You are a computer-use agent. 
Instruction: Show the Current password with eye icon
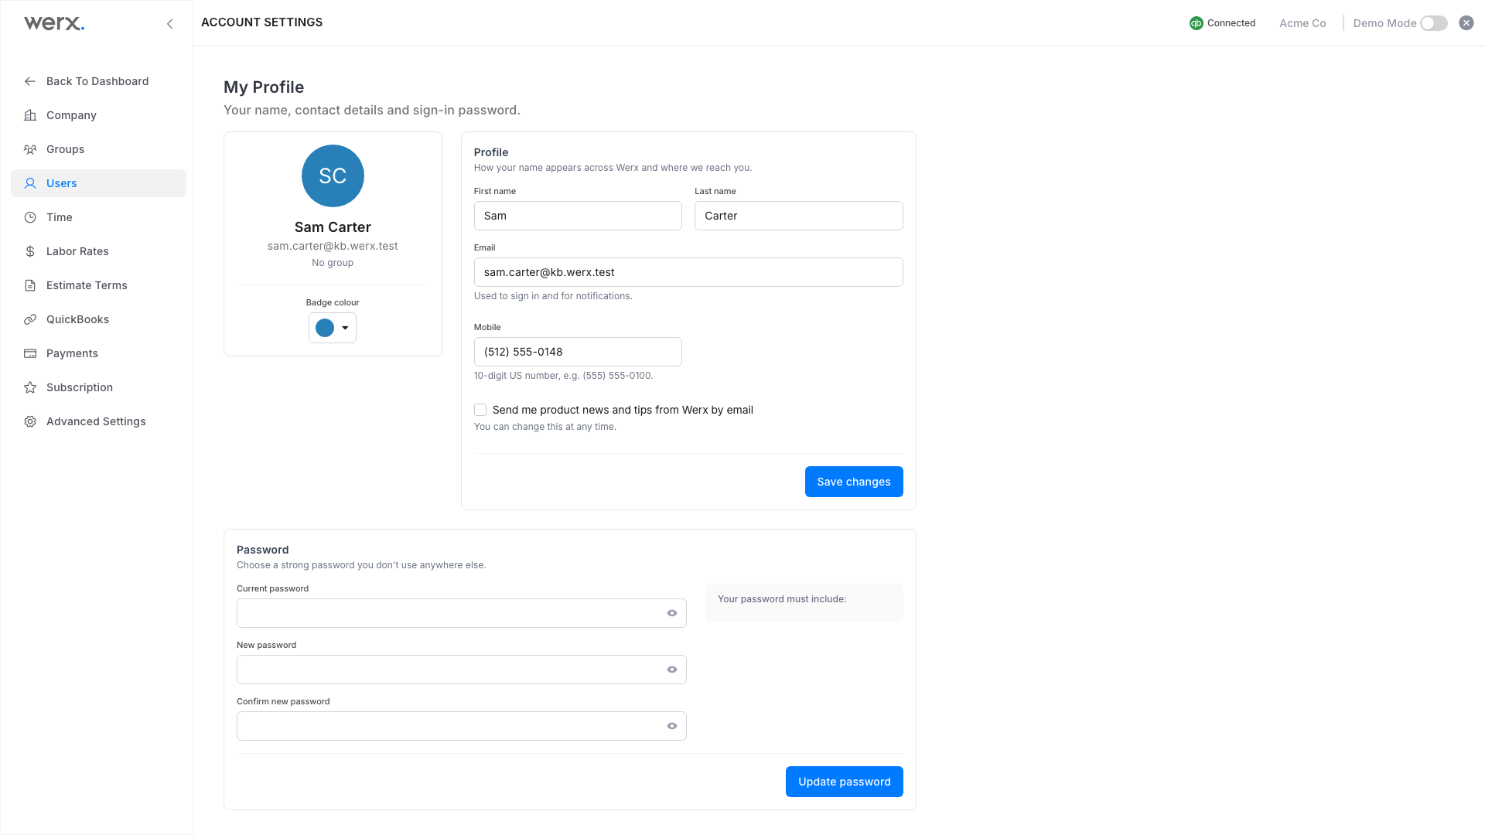pyautogui.click(x=672, y=613)
